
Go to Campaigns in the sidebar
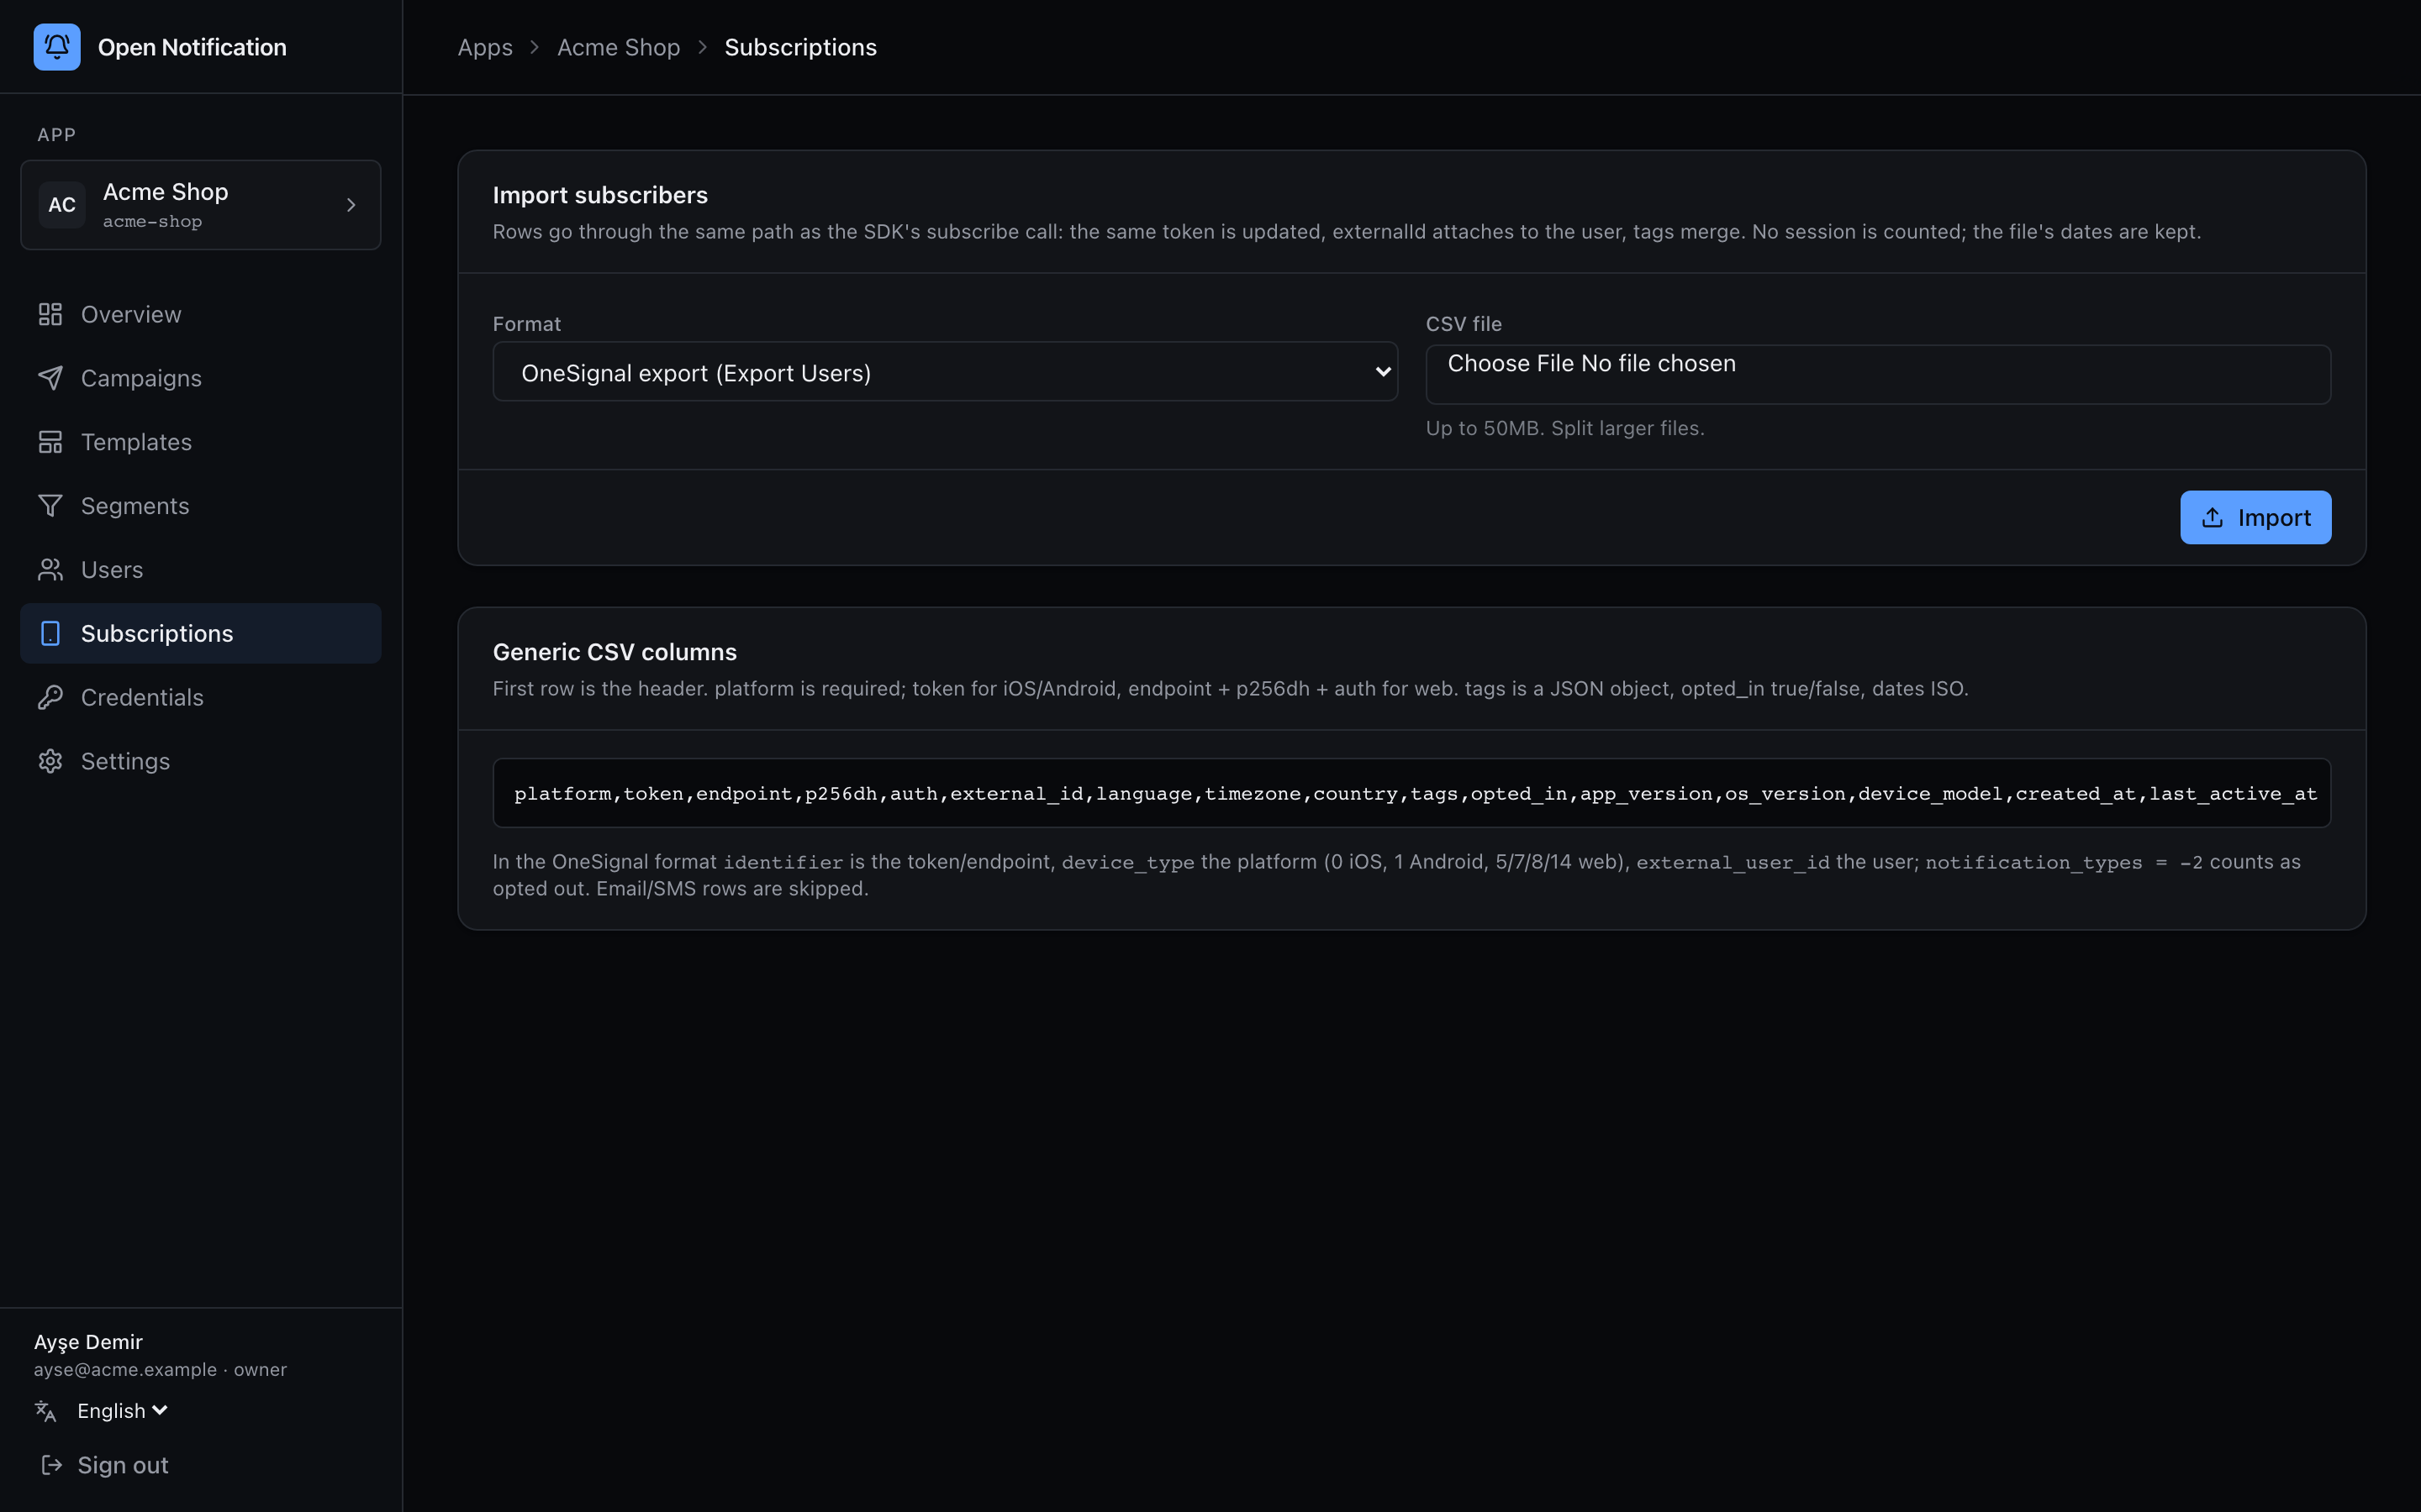(x=201, y=378)
